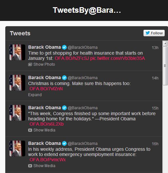Open the pic.twitter.com/rVb3ble35A link
This screenshot has height=173, width=168.
coord(118,58)
